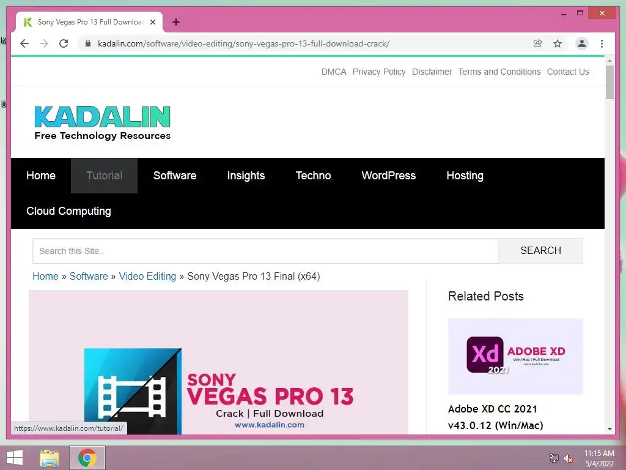Click the scrollbar down arrow
This screenshot has width=626, height=470.
click(609, 429)
